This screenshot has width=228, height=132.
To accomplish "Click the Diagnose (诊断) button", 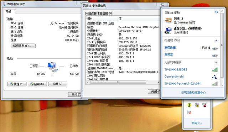I will 58,84.
